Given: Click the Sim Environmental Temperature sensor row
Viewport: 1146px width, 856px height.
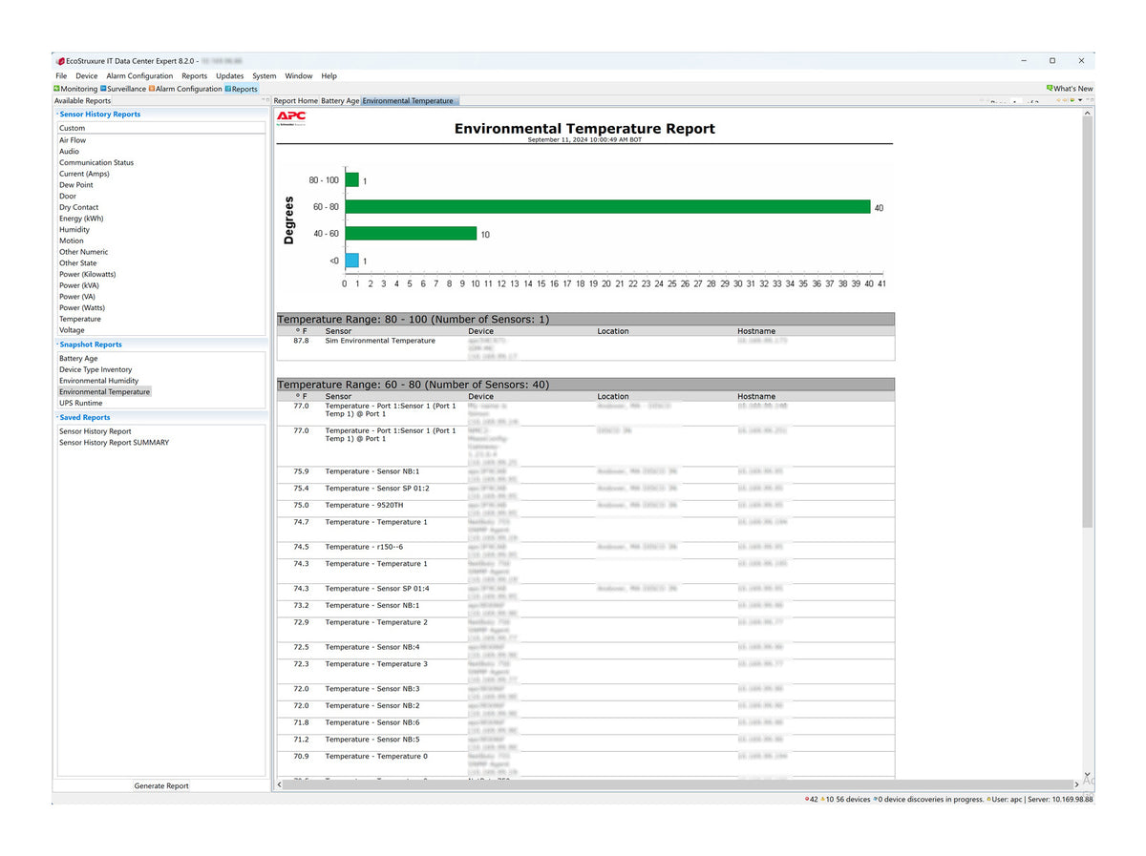Looking at the screenshot, I should (585, 348).
